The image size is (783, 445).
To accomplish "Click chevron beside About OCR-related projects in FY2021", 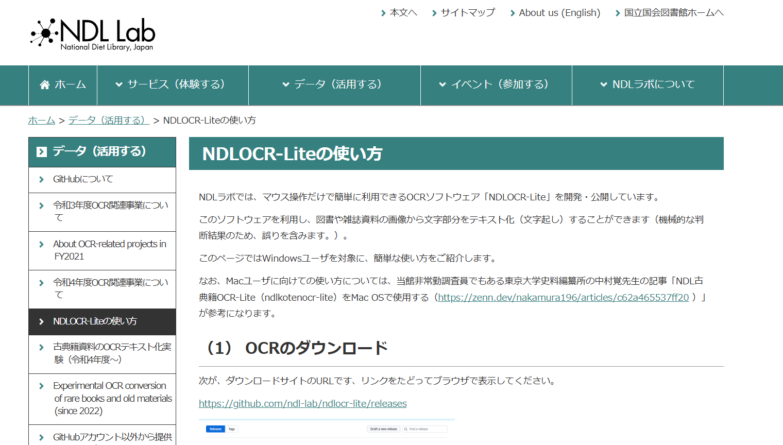I will point(42,245).
